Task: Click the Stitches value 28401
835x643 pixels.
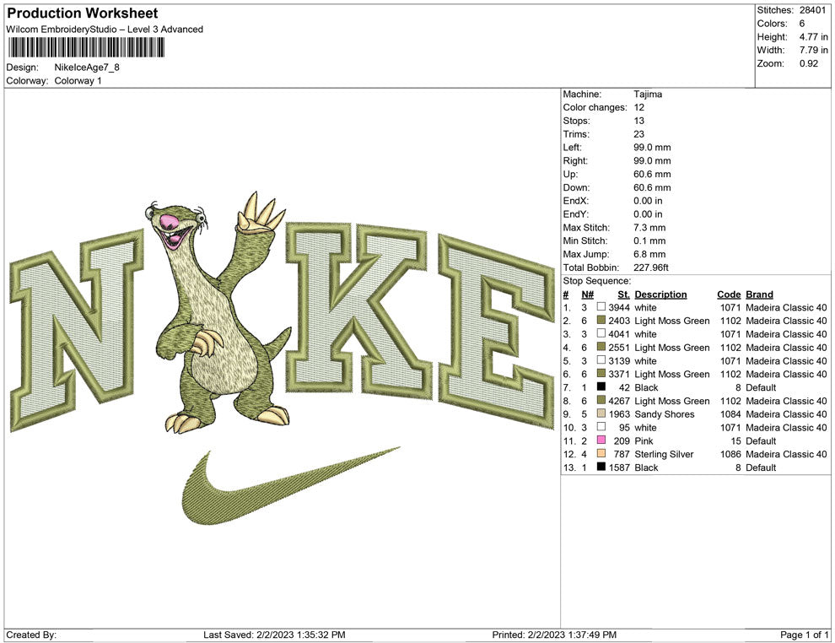Action: click(812, 10)
